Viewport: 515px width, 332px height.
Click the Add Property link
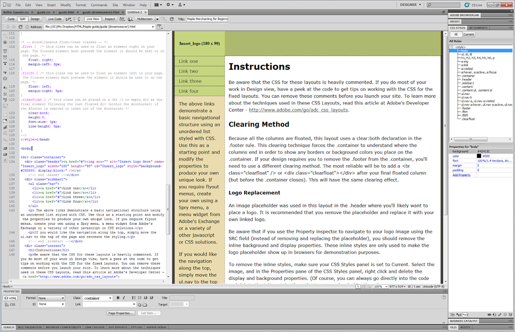click(x=461, y=175)
